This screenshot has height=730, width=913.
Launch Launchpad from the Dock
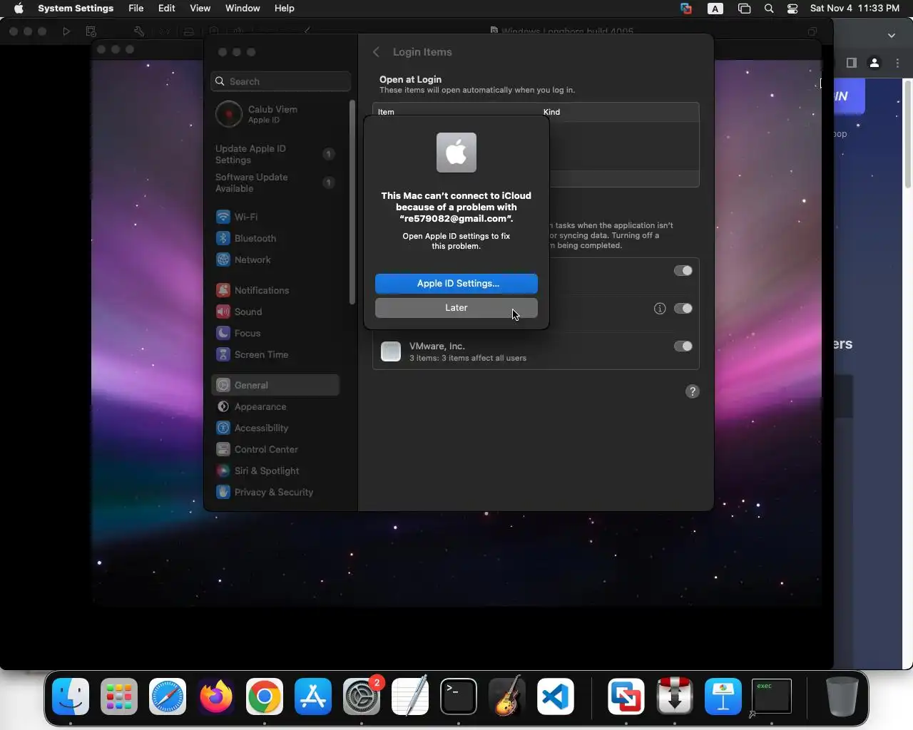tap(119, 696)
